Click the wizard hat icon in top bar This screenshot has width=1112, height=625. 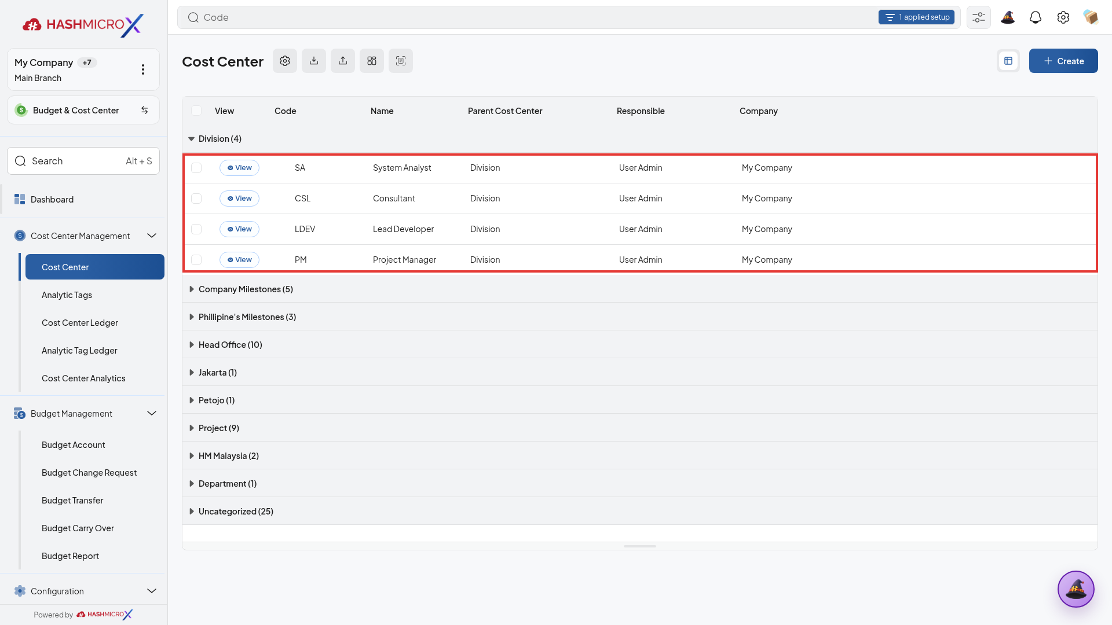click(x=1008, y=17)
